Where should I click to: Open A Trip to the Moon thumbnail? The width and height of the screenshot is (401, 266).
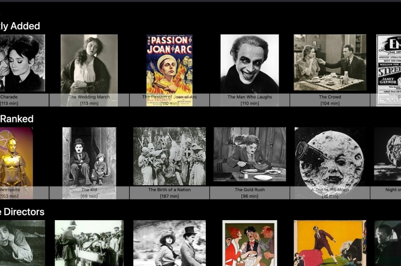coord(330,157)
